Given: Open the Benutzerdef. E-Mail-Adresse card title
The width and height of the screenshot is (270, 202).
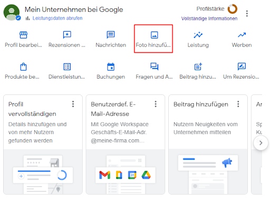Looking at the screenshot, I should coord(113,109).
